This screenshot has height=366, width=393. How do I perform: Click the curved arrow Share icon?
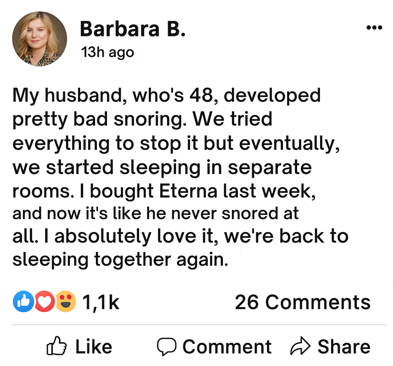[300, 347]
